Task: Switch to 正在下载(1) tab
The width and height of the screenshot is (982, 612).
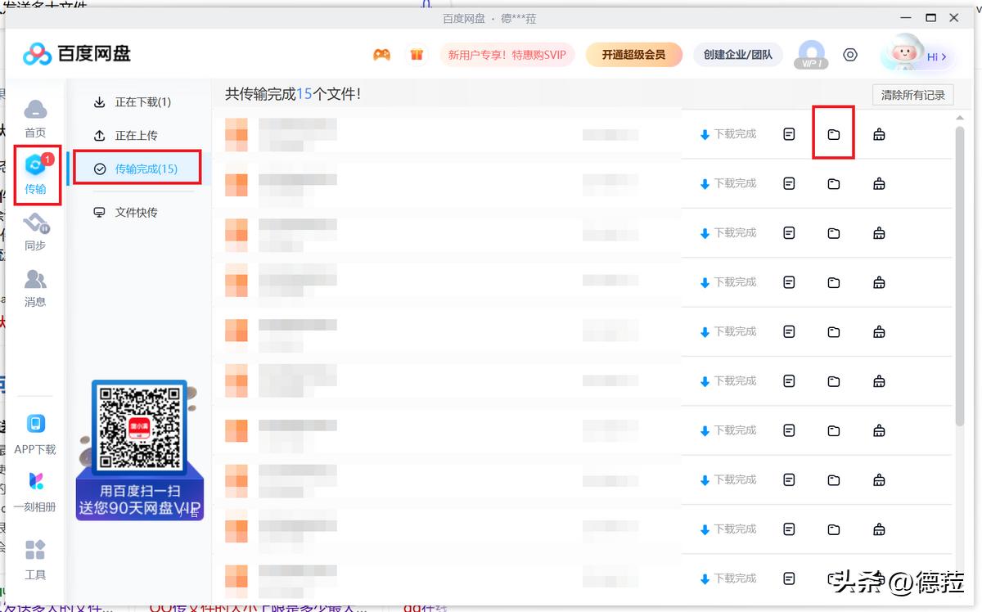Action: 133,102
